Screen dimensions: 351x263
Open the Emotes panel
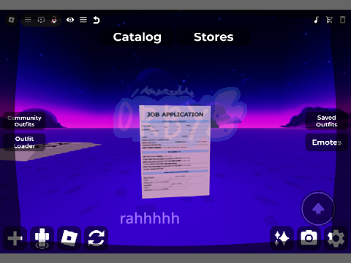pos(327,142)
